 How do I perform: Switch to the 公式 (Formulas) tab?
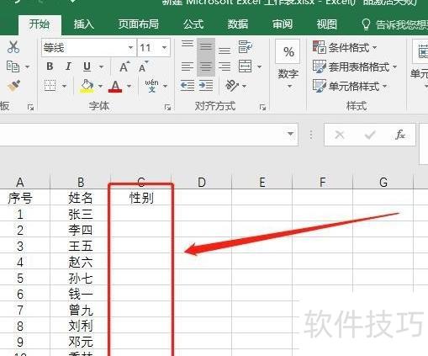point(193,24)
